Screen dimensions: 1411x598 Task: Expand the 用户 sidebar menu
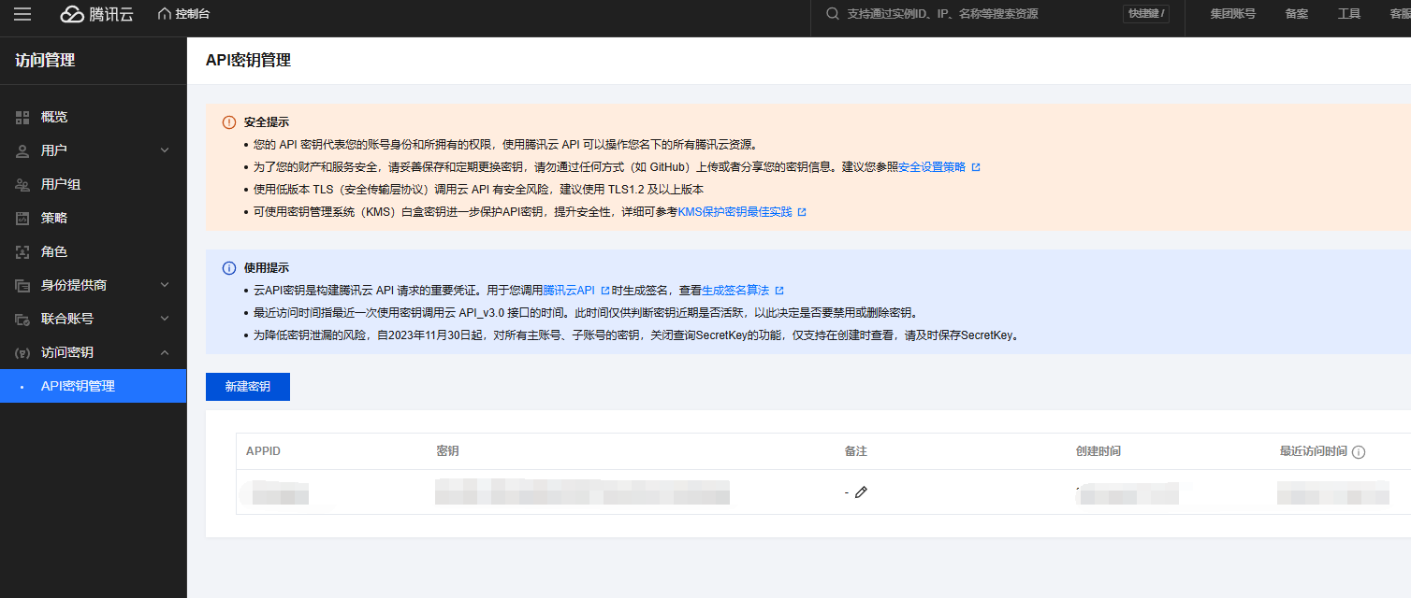(165, 149)
